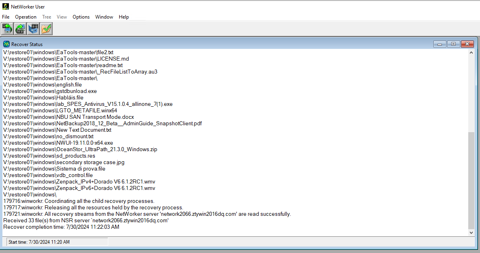Close the Recover Status window
Screen dimensions: 480x253
click(x=467, y=44)
